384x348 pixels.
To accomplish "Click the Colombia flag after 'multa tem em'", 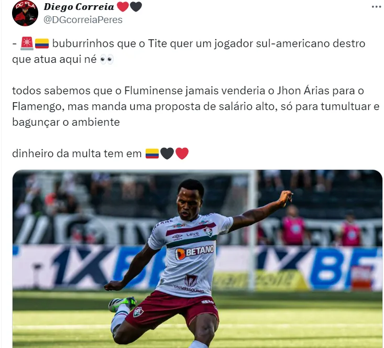I will click(152, 154).
